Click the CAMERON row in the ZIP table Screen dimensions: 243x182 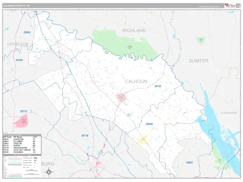(x=22, y=139)
